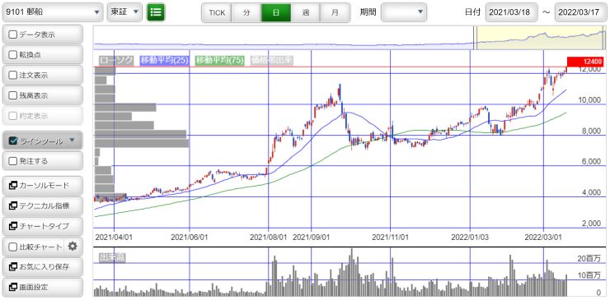This screenshot has width=610, height=300.
Task: Uncheck the ラインツール checkbox
Action: click(13, 141)
